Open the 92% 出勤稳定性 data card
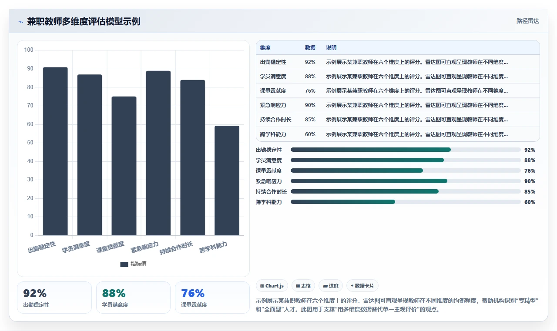 54,298
